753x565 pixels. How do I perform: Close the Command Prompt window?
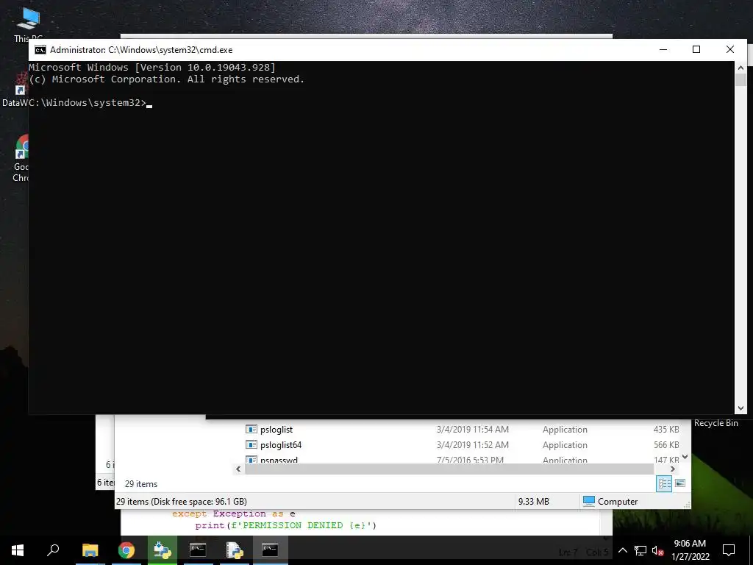pyautogui.click(x=730, y=49)
